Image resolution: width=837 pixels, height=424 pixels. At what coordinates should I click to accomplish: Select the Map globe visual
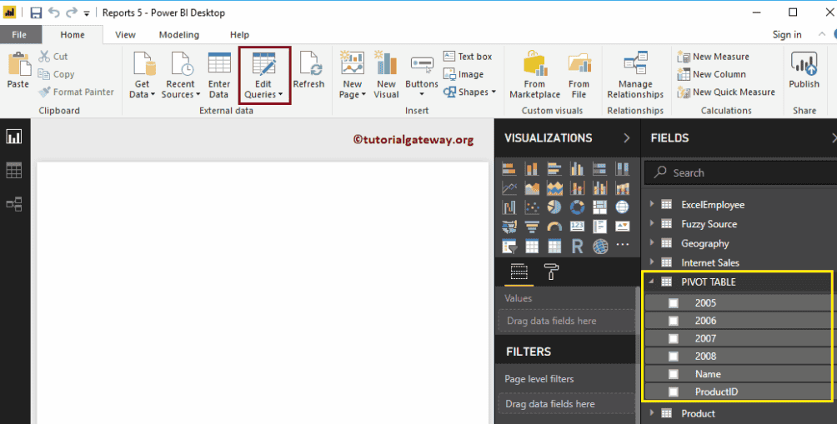tap(622, 207)
